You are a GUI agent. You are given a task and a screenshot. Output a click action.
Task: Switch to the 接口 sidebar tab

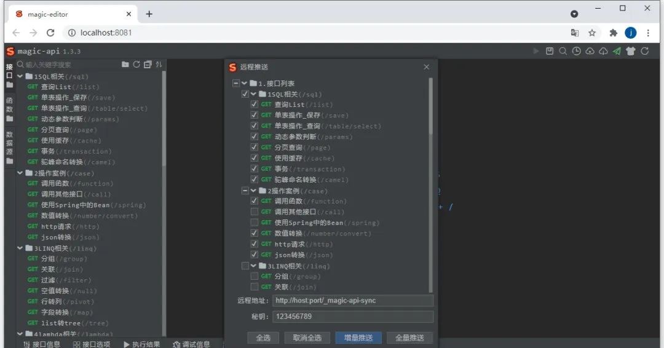[9, 76]
